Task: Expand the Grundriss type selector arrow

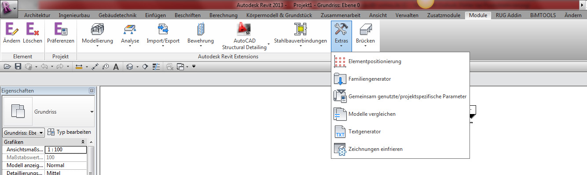Action: pyautogui.click(x=92, y=112)
